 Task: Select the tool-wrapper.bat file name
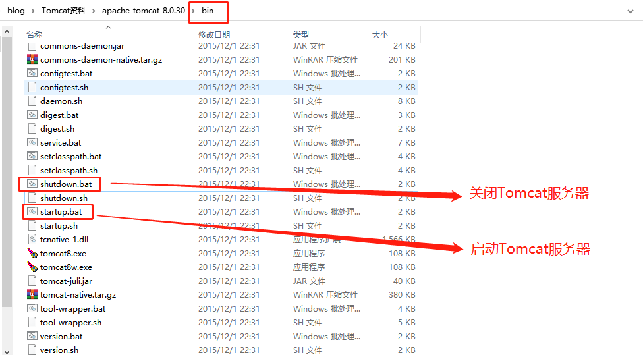[x=73, y=308]
